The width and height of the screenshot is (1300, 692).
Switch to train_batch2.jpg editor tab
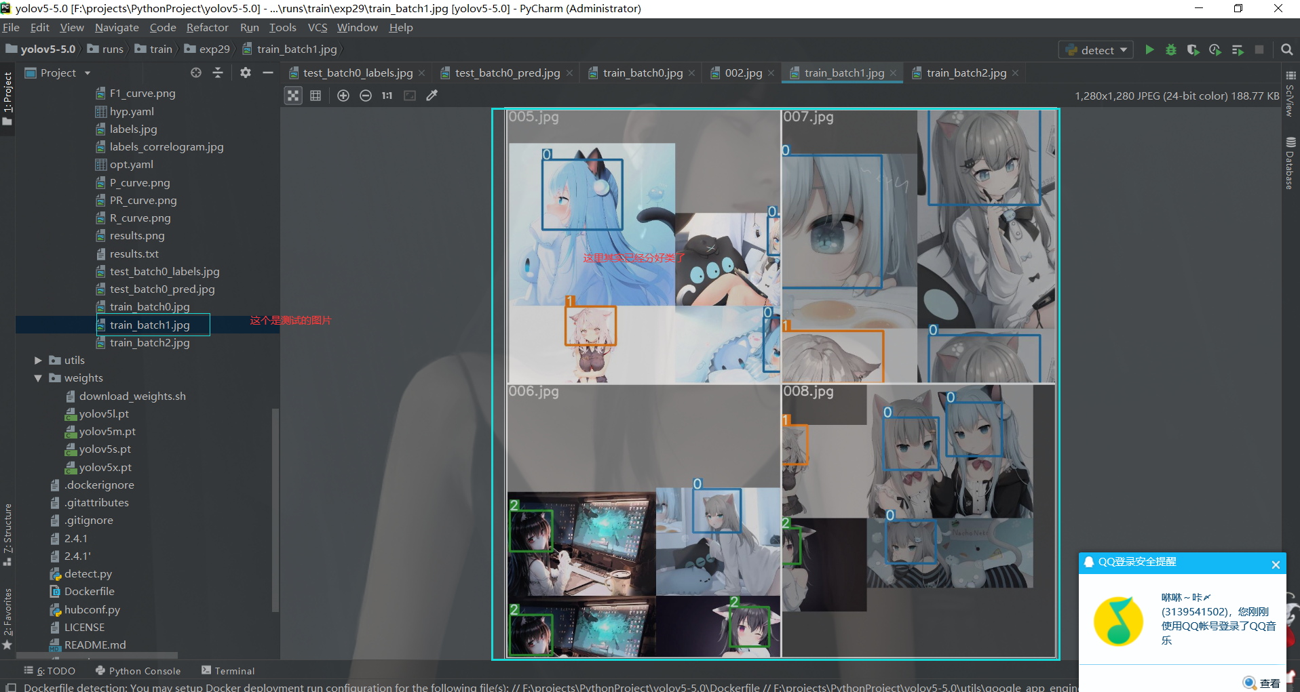click(966, 73)
